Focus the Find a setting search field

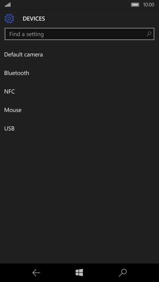(x=80, y=34)
